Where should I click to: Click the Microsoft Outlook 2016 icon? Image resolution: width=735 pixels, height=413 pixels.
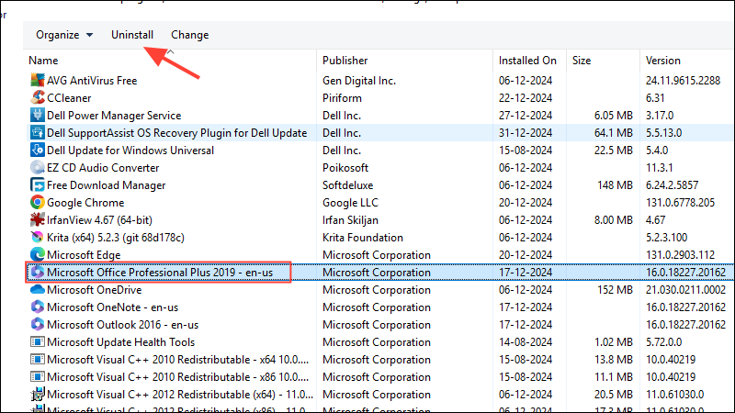[x=37, y=325]
